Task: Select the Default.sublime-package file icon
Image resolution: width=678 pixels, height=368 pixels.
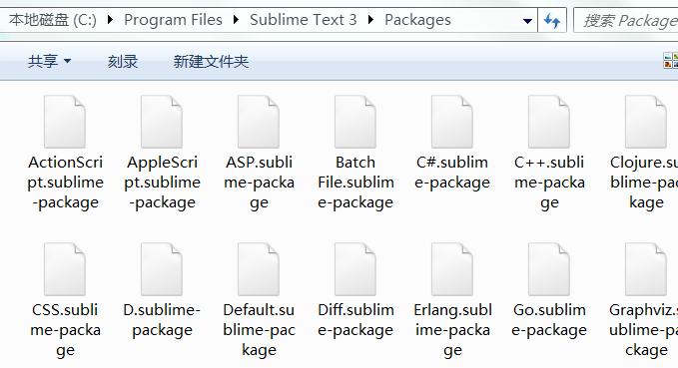Action: (259, 269)
